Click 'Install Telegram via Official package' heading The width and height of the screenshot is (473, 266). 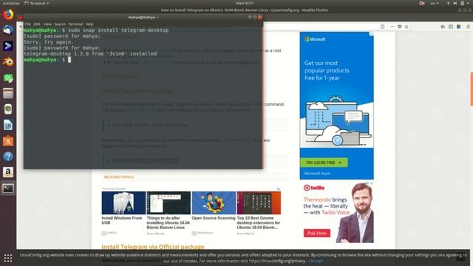(x=153, y=247)
